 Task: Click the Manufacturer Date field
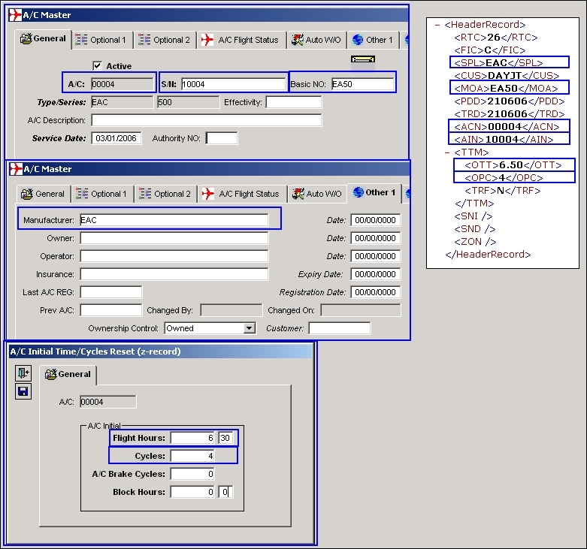pyautogui.click(x=376, y=220)
